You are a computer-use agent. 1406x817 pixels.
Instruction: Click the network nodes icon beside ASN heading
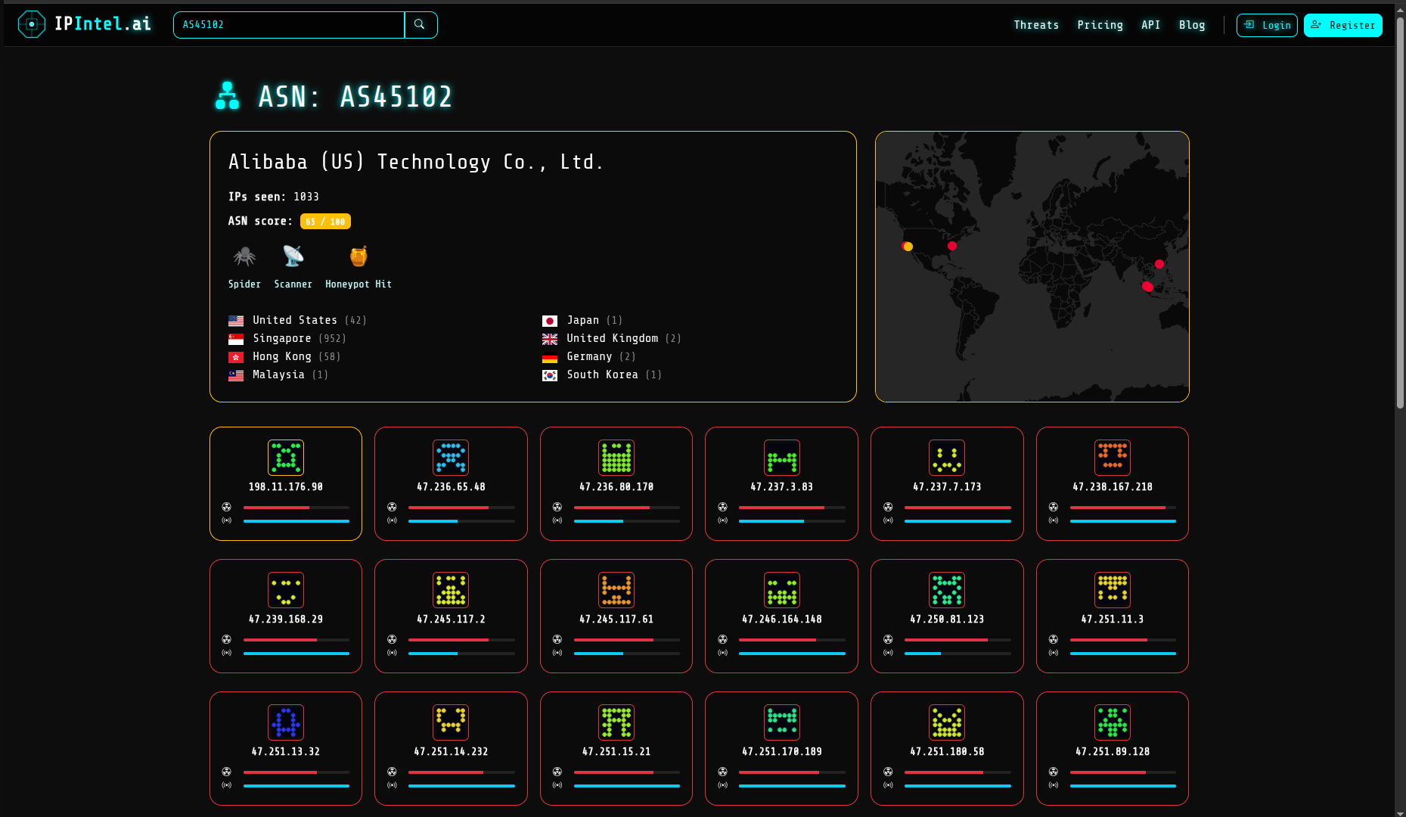point(227,96)
